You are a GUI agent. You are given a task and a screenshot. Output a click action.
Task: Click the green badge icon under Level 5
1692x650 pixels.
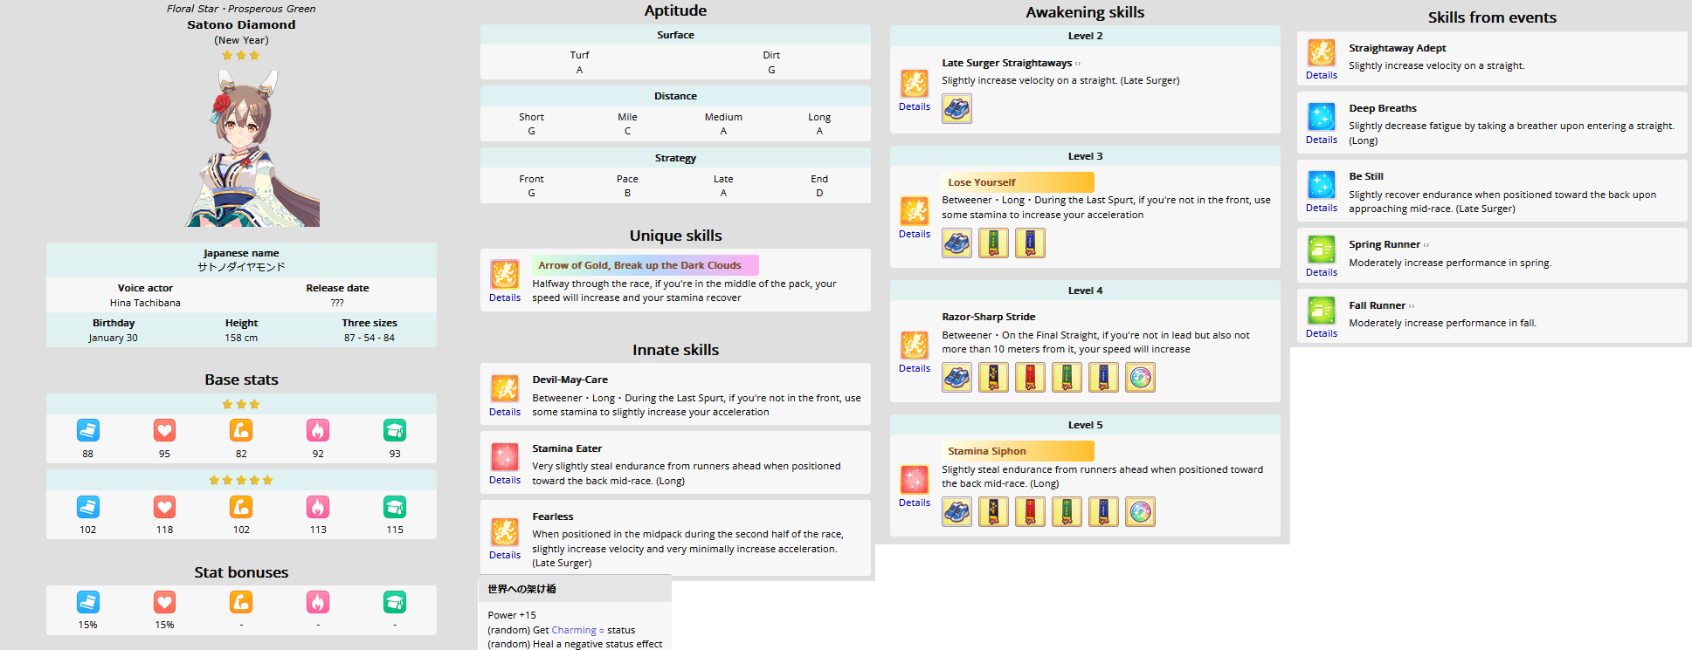[x=1067, y=512]
